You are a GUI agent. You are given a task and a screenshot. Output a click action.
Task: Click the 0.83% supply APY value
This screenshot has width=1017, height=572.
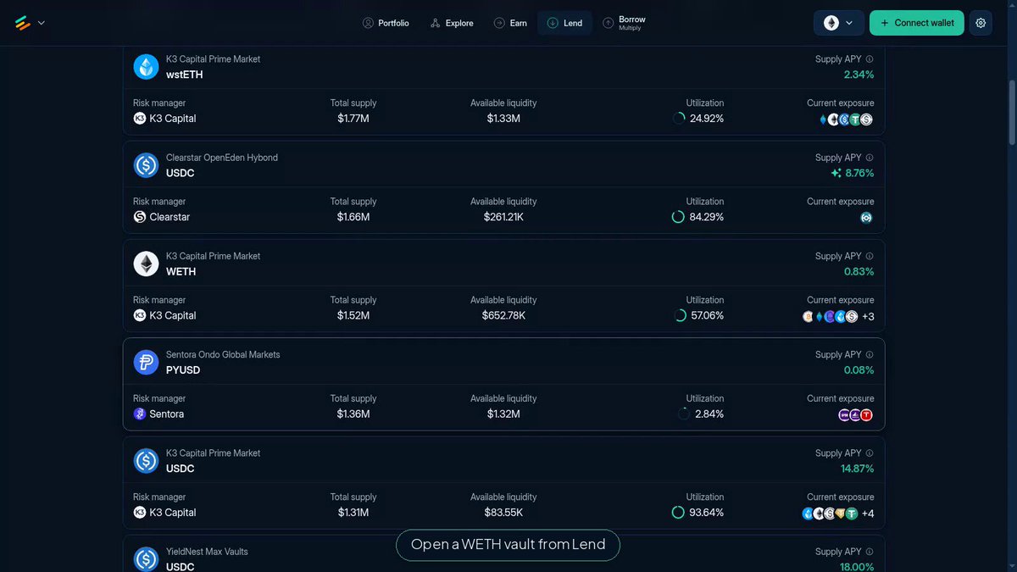pos(859,271)
